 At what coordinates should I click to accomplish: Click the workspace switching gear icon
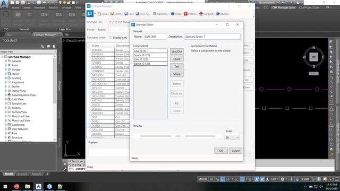pyautogui.click(x=282, y=179)
